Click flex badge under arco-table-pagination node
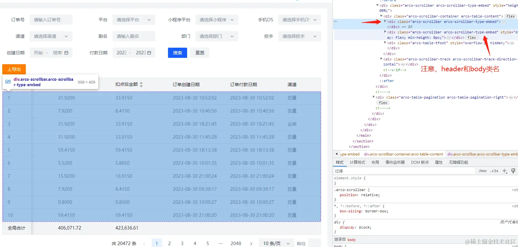This screenshot has width=518, height=247. point(383,103)
